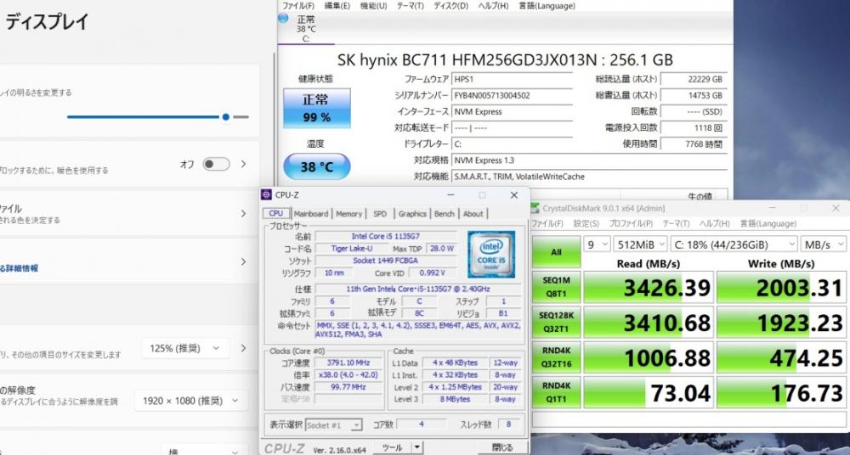This screenshot has height=455, width=850.
Task: Expand the night light settings chevron
Action: 244,164
